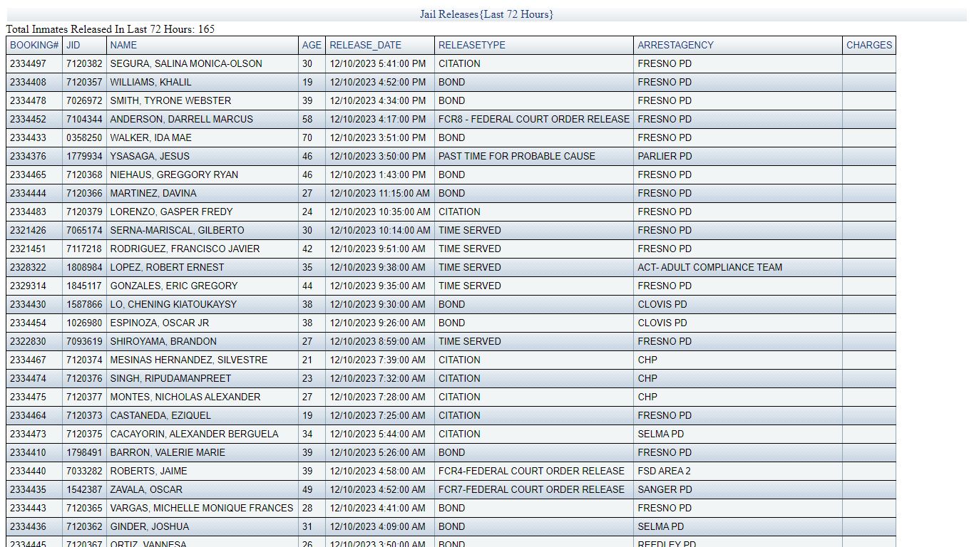This screenshot has width=974, height=547.
Task: Sort by RELEASE_DATE column header
Action: tap(365, 45)
